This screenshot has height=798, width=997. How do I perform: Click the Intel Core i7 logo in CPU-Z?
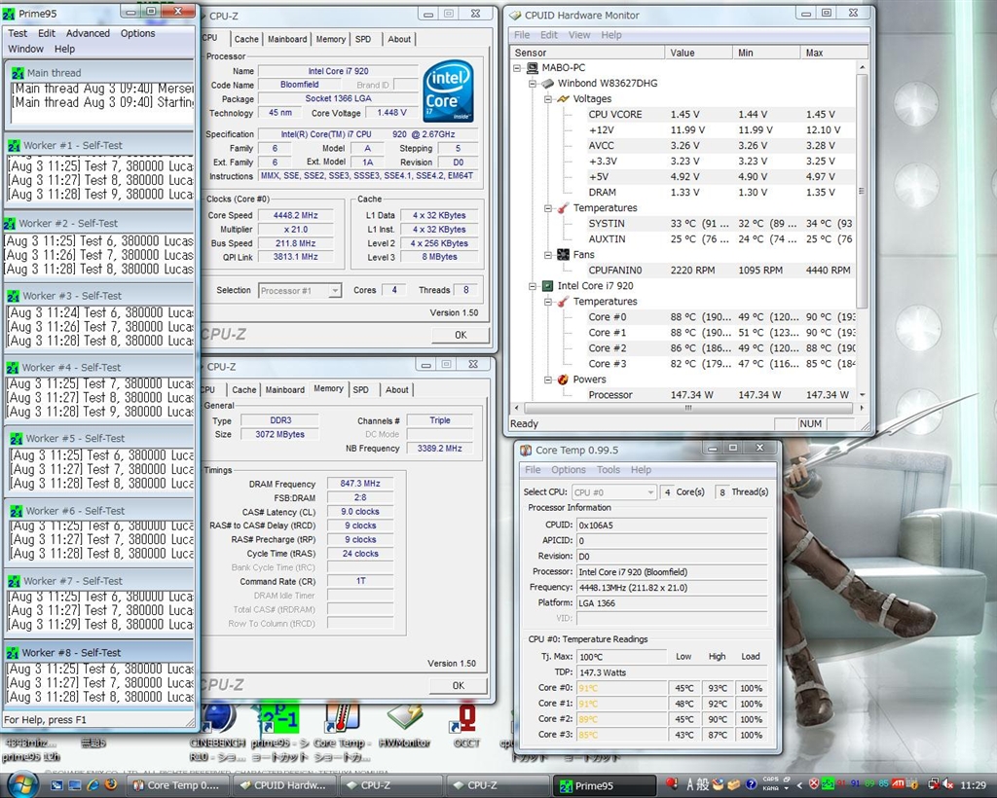pyautogui.click(x=449, y=91)
